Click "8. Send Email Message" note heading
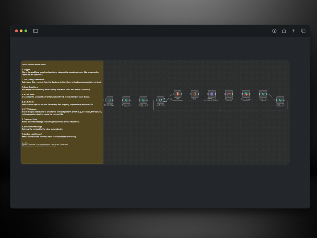The image size is (317, 238). point(32,127)
